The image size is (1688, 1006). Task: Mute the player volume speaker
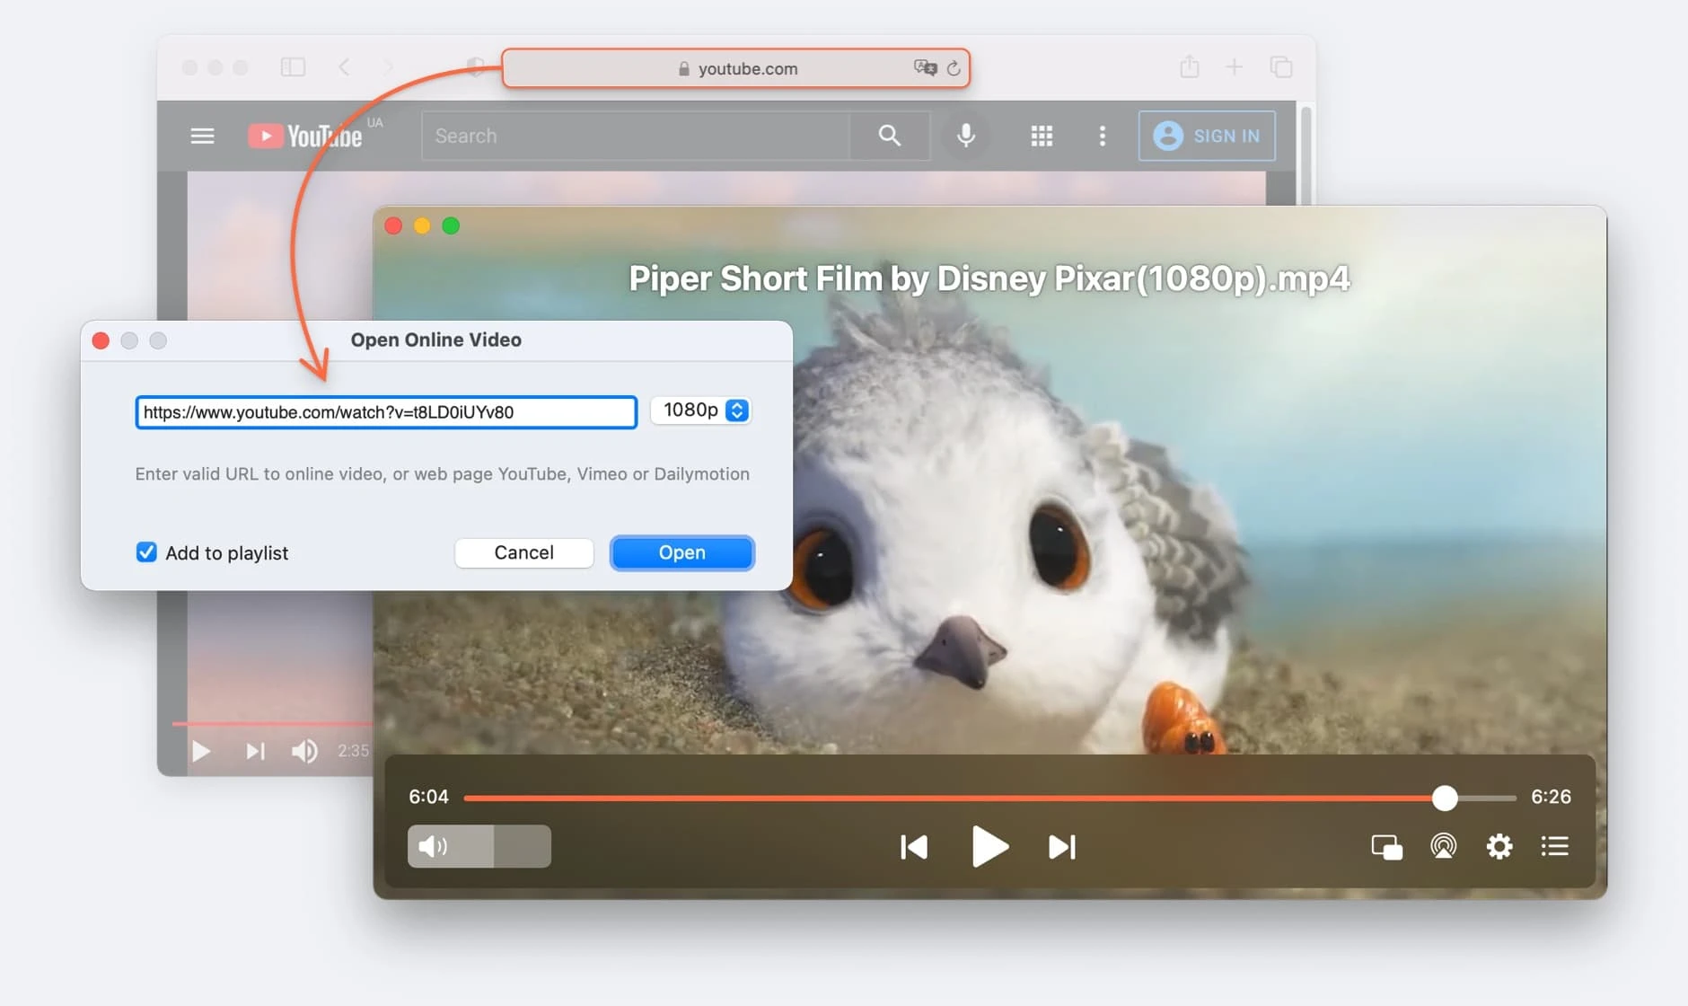click(433, 846)
